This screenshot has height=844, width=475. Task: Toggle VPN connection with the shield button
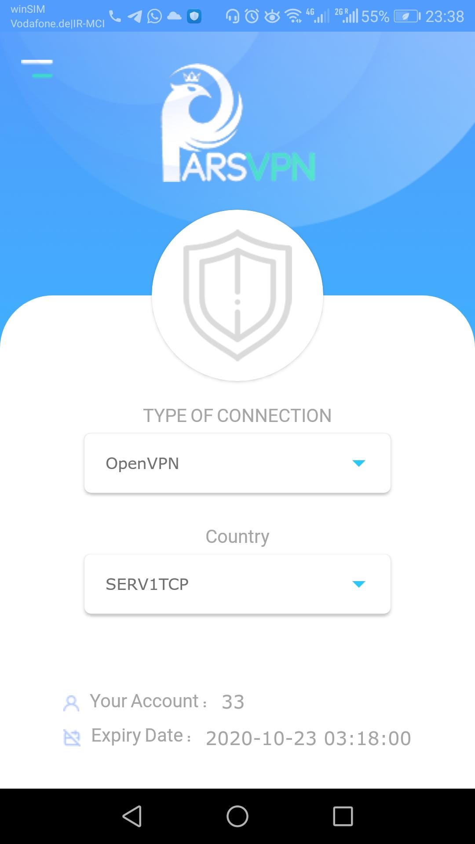(x=237, y=295)
